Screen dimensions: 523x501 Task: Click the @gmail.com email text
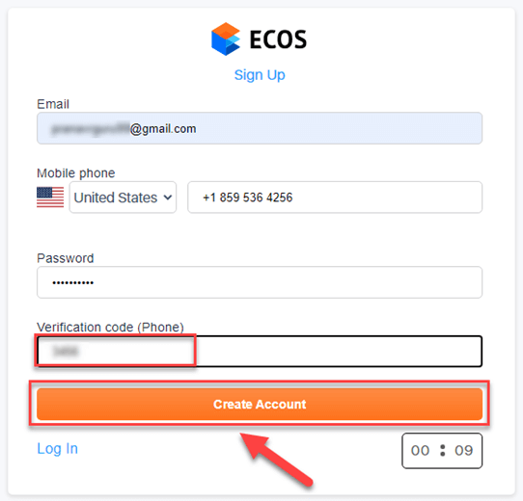(x=163, y=129)
